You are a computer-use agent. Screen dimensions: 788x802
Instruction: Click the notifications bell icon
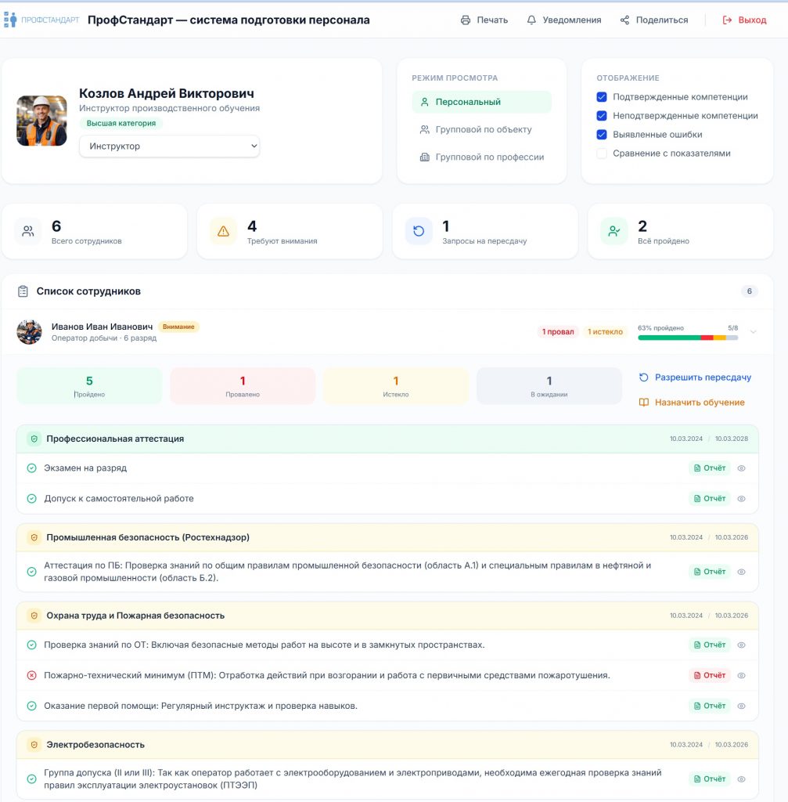click(x=532, y=20)
